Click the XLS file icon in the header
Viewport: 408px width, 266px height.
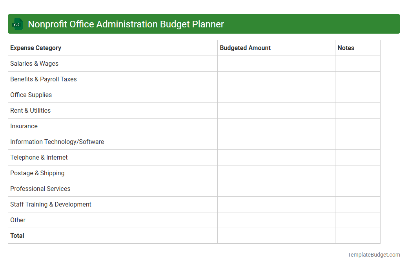pyautogui.click(x=17, y=24)
